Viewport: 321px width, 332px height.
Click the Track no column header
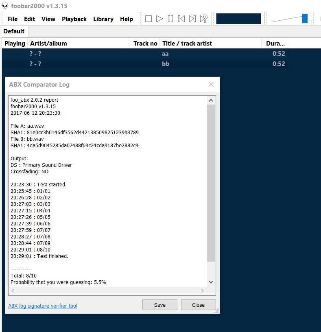pos(144,44)
